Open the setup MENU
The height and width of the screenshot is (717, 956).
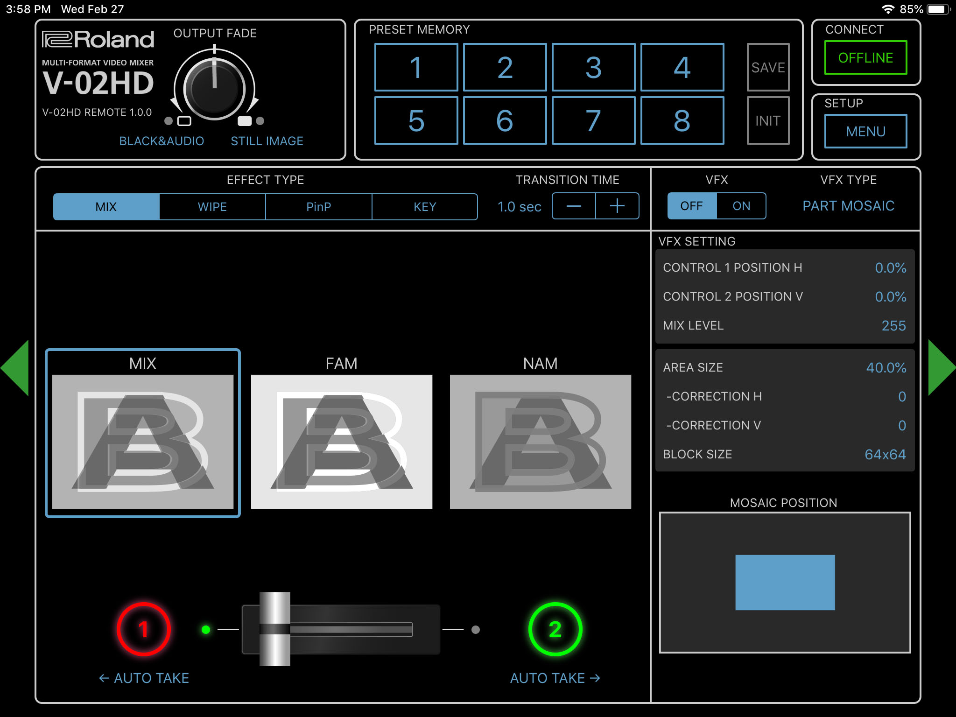(865, 131)
